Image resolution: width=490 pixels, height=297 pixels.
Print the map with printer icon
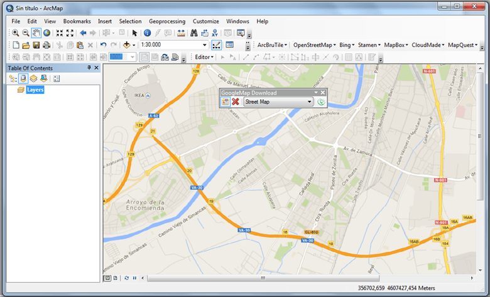coord(46,45)
